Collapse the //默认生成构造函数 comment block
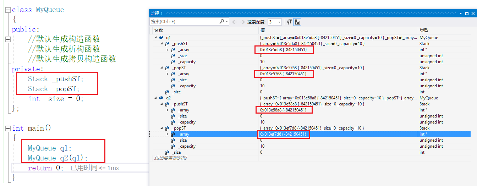Viewport: 477px width, 186px height. coord(8,39)
